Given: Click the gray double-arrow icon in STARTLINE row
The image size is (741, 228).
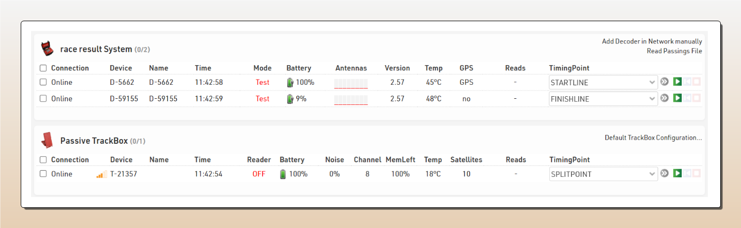Looking at the screenshot, I should 665,82.
